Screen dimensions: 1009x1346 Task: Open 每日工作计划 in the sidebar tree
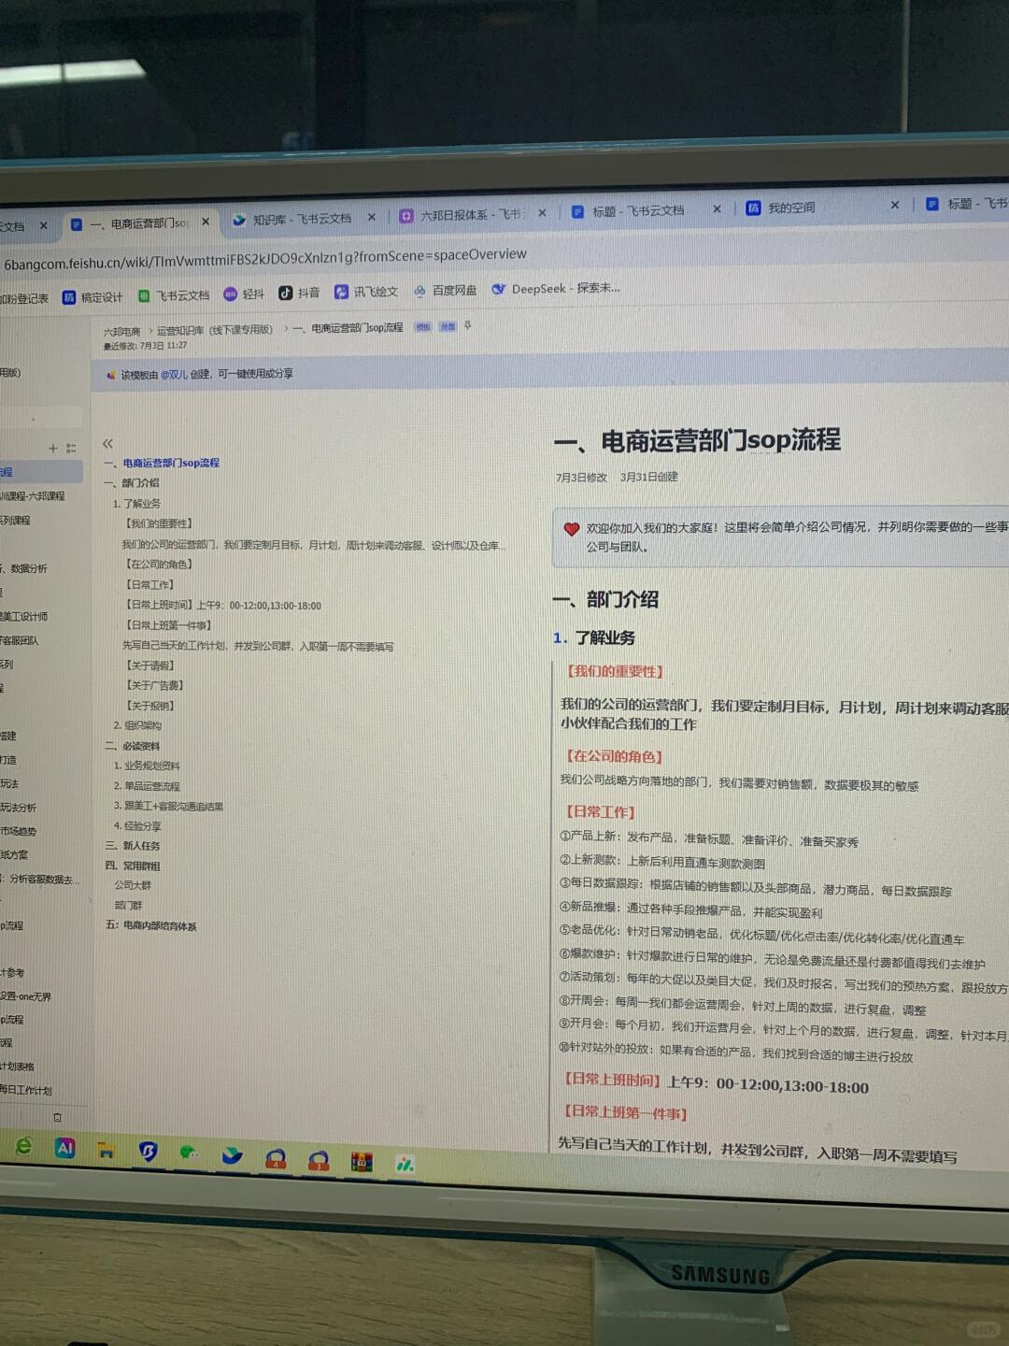click(x=27, y=1090)
